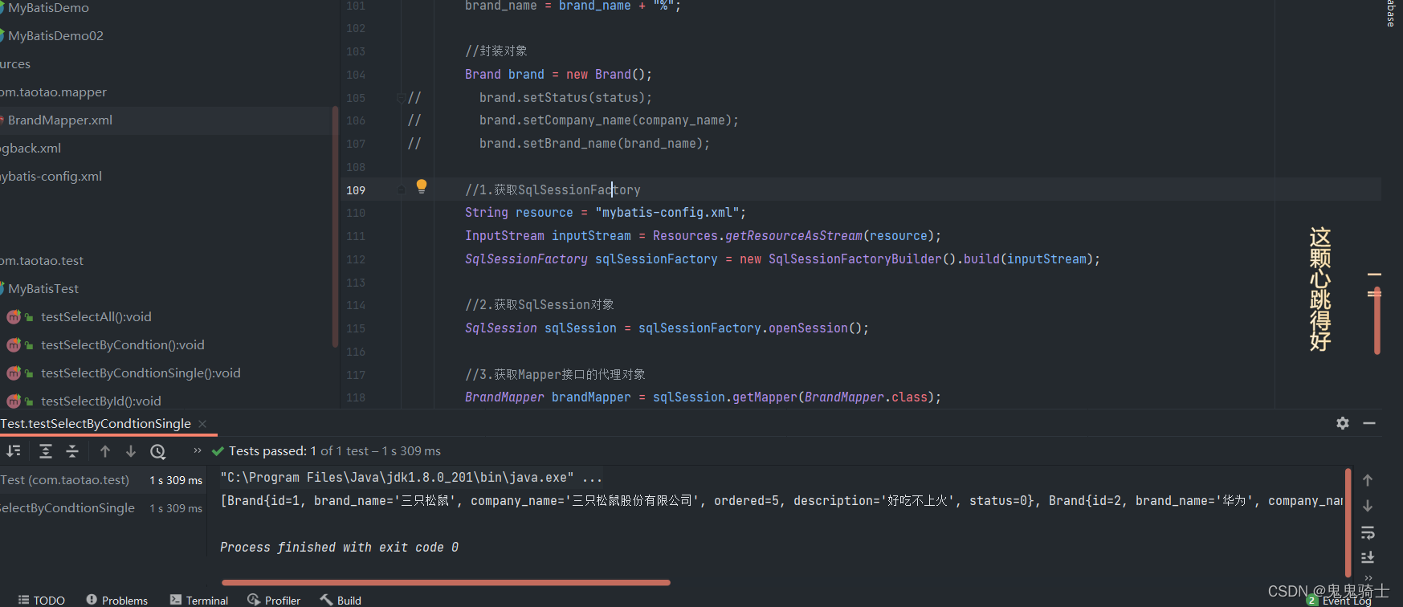This screenshot has width=1403, height=607.
Task: Click the editor vertical scrollbar thumb
Action: point(1376,321)
